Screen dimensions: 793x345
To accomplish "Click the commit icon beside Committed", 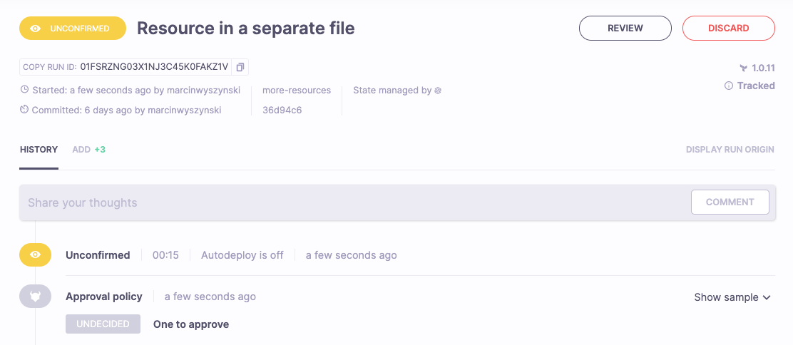I will coord(24,110).
